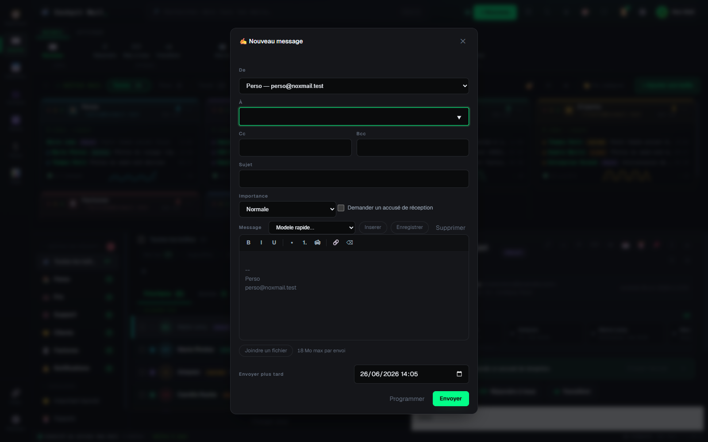This screenshot has width=708, height=442.
Task: Open the De sender account dropdown
Action: point(354,86)
